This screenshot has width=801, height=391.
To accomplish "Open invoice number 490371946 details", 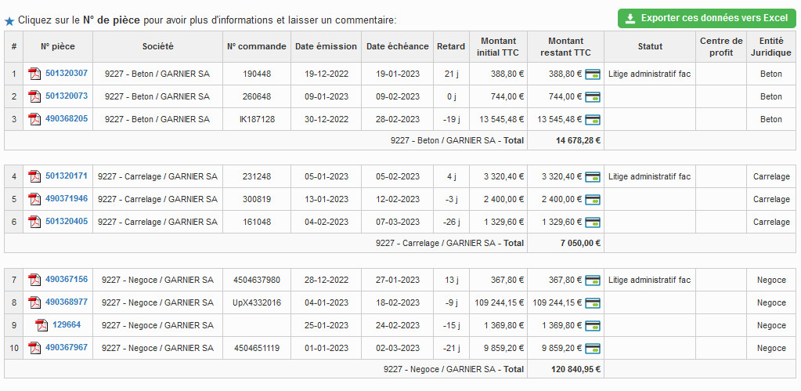I will [67, 199].
